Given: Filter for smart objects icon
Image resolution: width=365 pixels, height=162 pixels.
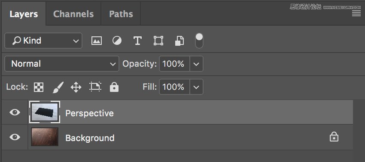Looking at the screenshot, I should [x=179, y=41].
